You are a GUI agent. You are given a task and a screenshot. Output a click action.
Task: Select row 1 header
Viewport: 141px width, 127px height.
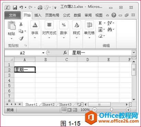click(x=9, y=65)
